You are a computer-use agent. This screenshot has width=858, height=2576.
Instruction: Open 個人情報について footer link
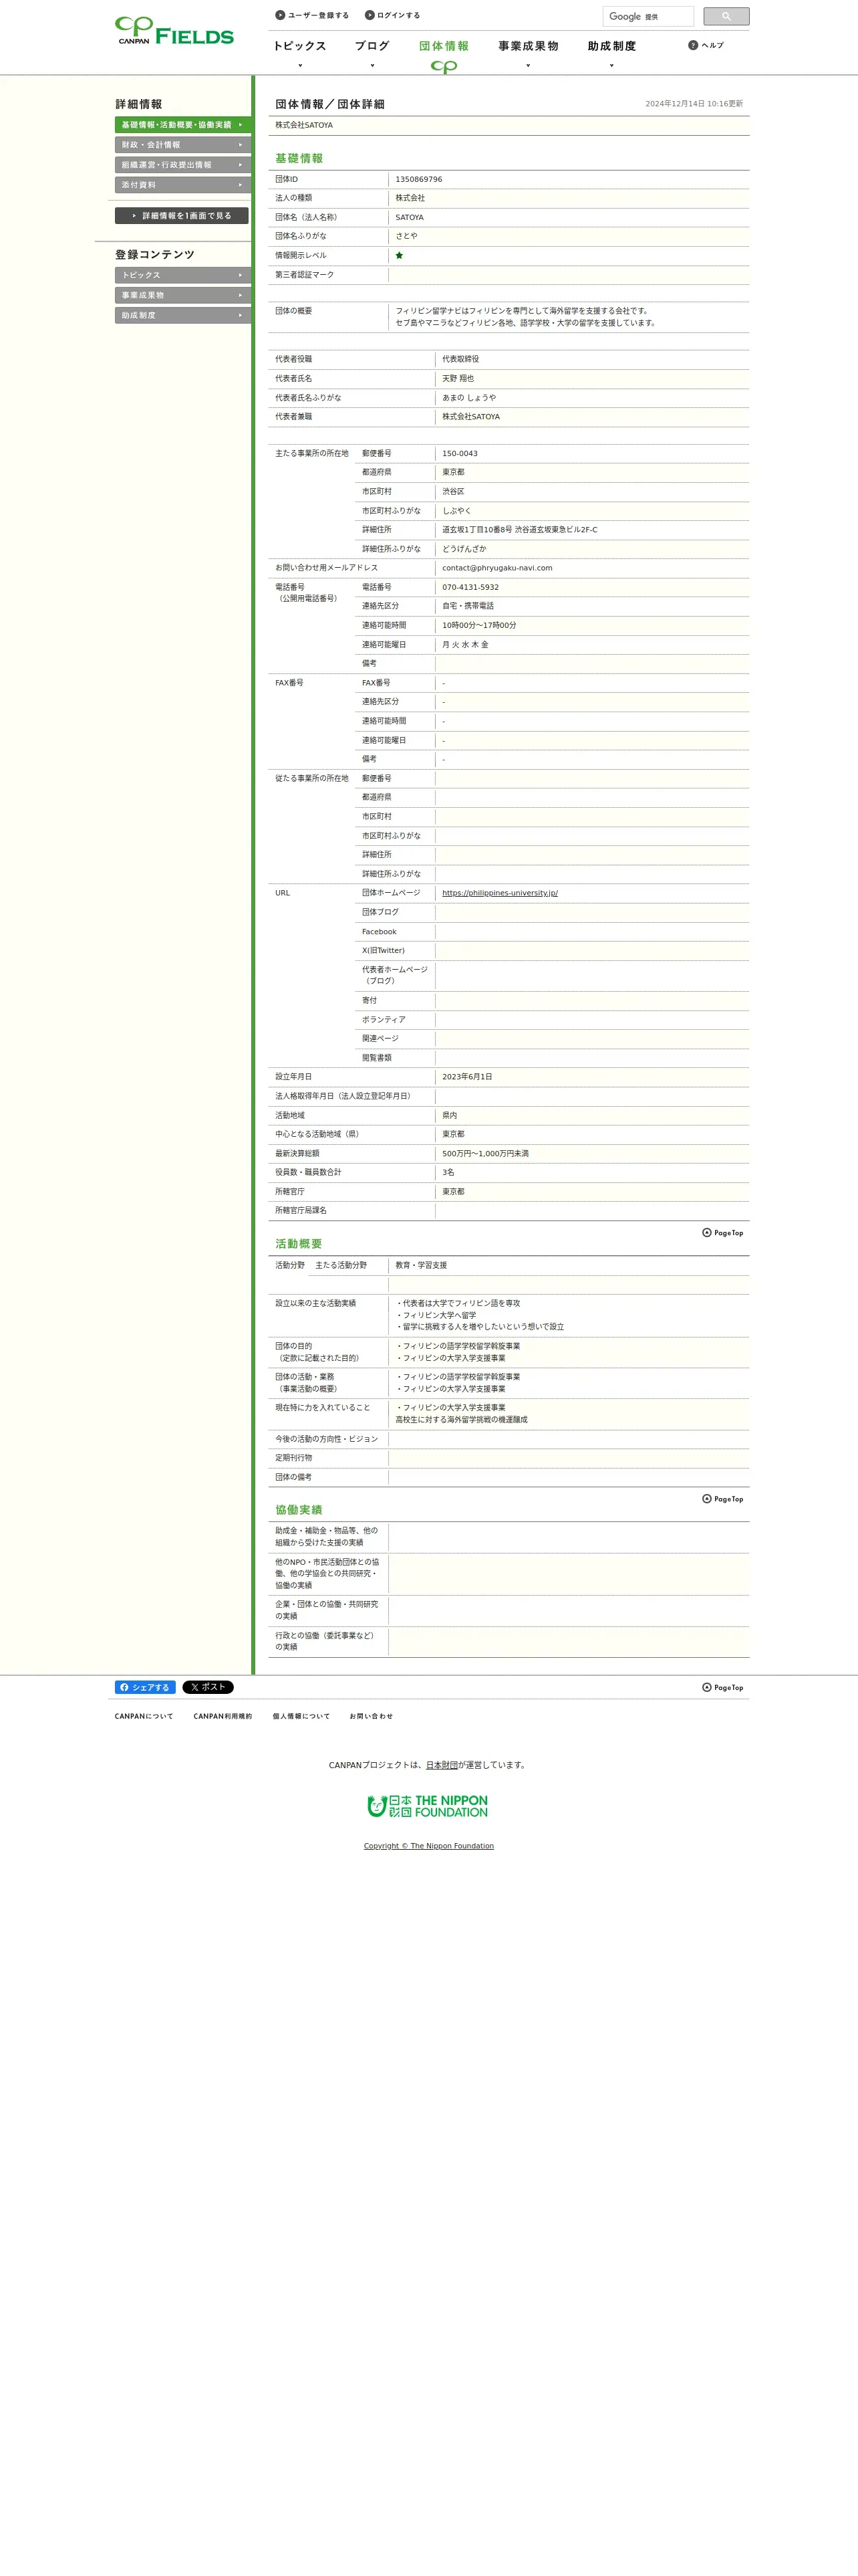pos(301,1716)
